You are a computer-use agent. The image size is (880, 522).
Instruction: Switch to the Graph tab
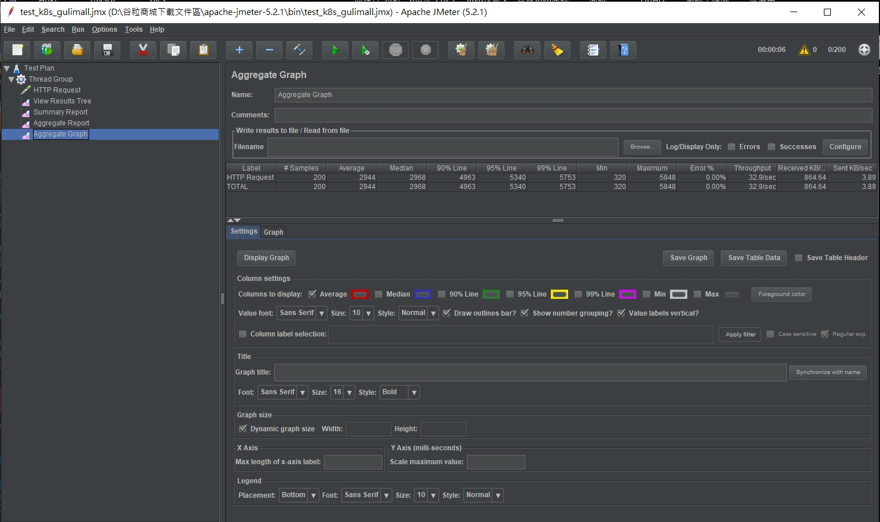point(273,232)
